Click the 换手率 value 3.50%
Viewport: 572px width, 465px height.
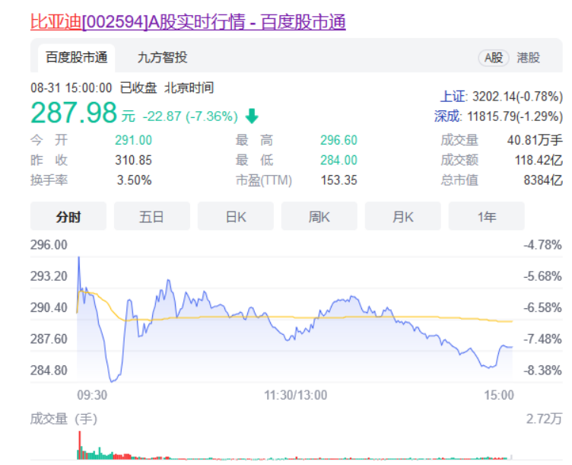pyautogui.click(x=134, y=180)
